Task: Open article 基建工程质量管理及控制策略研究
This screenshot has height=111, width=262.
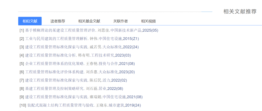Action: [x=54, y=89]
